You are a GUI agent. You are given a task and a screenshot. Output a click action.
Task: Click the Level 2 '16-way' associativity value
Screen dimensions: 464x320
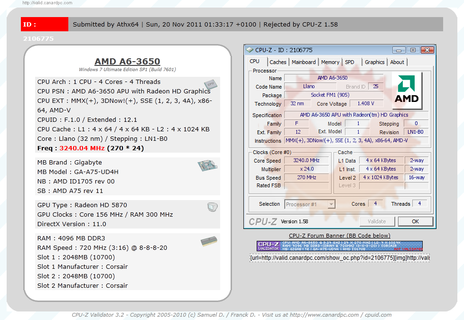coord(417,177)
